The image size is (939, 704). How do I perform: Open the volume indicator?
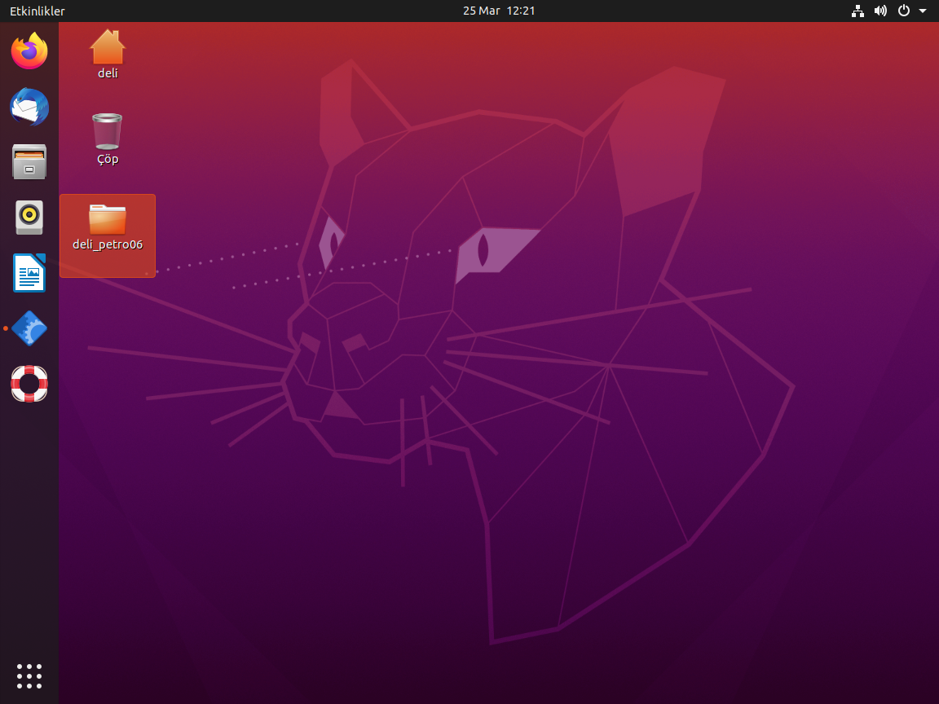pos(880,11)
